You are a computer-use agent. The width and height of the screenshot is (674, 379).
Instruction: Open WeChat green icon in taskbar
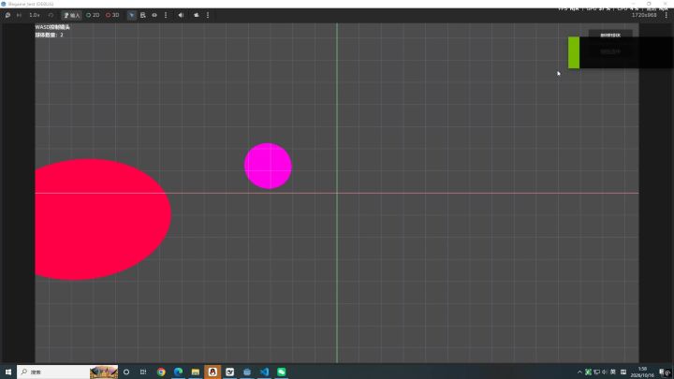coord(282,372)
